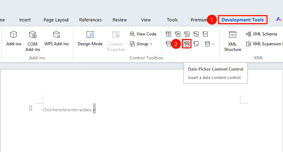Click the paragraph drag handle dots icon
The height and width of the screenshot is (152, 283).
tap(31, 108)
